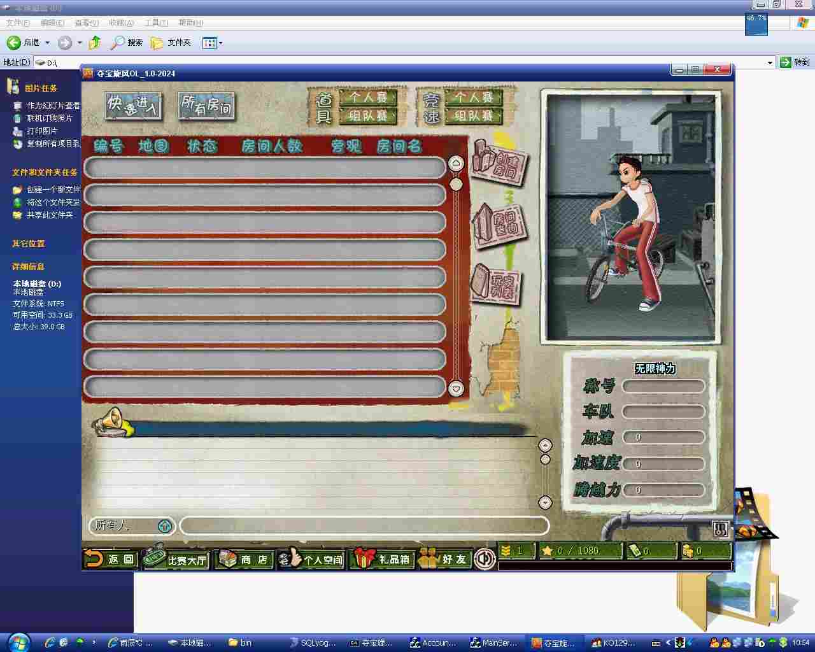Click the room list scrollbar thumb
Viewport: 815px width, 652px height.
(x=456, y=185)
